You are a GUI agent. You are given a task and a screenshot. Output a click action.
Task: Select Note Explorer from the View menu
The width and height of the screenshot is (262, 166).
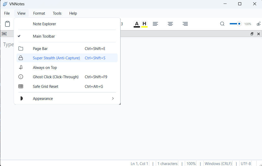click(x=44, y=24)
